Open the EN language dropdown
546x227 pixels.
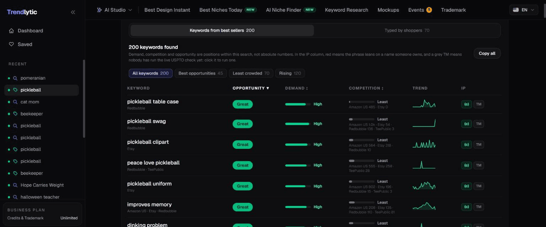pos(524,10)
